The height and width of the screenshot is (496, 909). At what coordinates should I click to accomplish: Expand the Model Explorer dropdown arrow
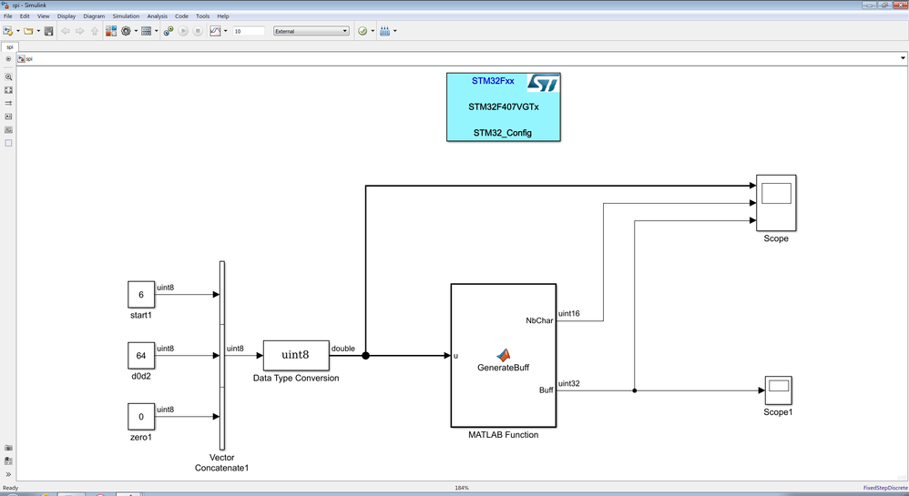[157, 31]
